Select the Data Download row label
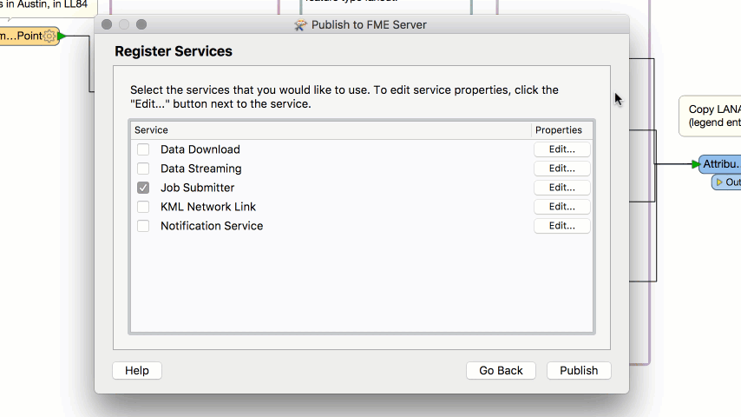The image size is (741, 417). pyautogui.click(x=200, y=149)
